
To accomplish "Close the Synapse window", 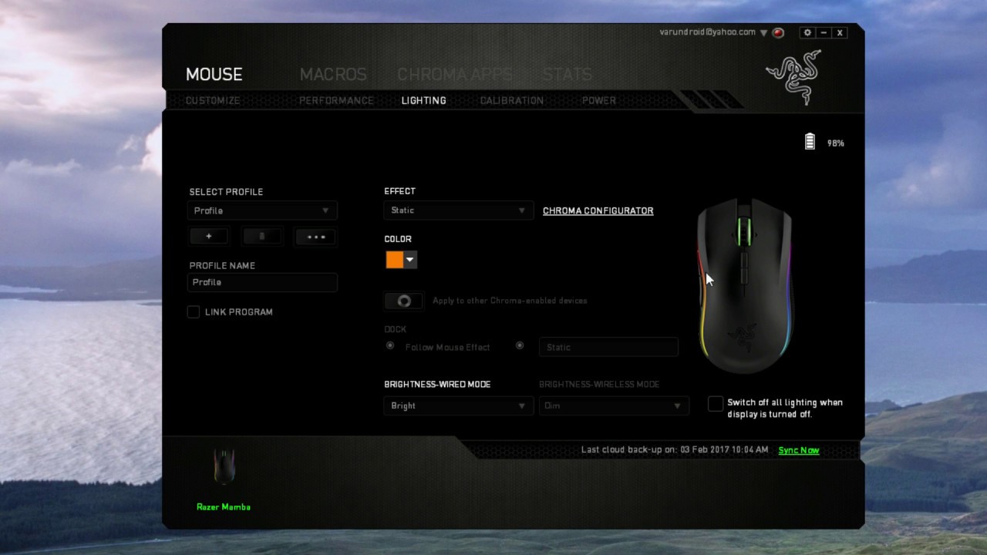I will [840, 32].
